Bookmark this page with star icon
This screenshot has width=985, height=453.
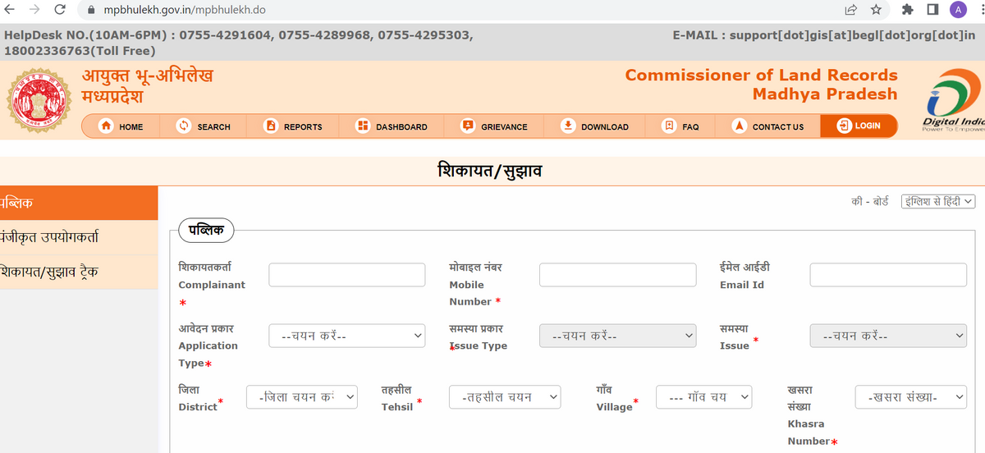coord(876,10)
